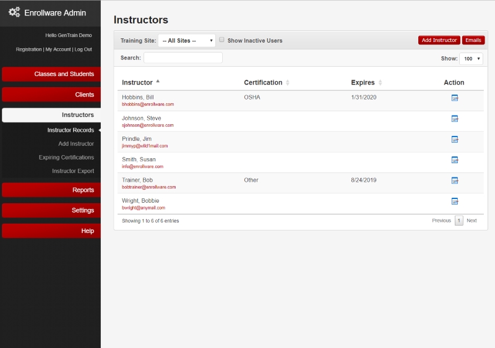The width and height of the screenshot is (495, 348).
Task: Edit Smith, Susan instructor record icon
Action: click(454, 160)
